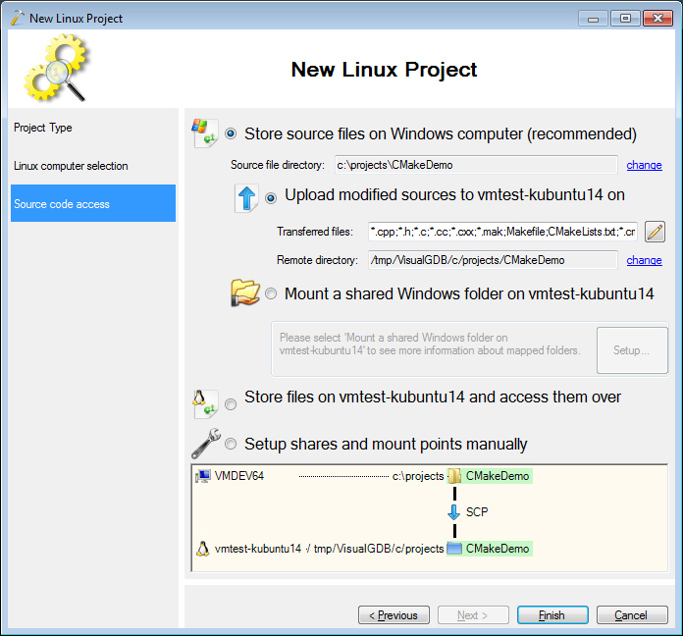The width and height of the screenshot is (683, 636).
Task: Click the local CMakeDemo label next to c:\projects
Action: pos(498,476)
